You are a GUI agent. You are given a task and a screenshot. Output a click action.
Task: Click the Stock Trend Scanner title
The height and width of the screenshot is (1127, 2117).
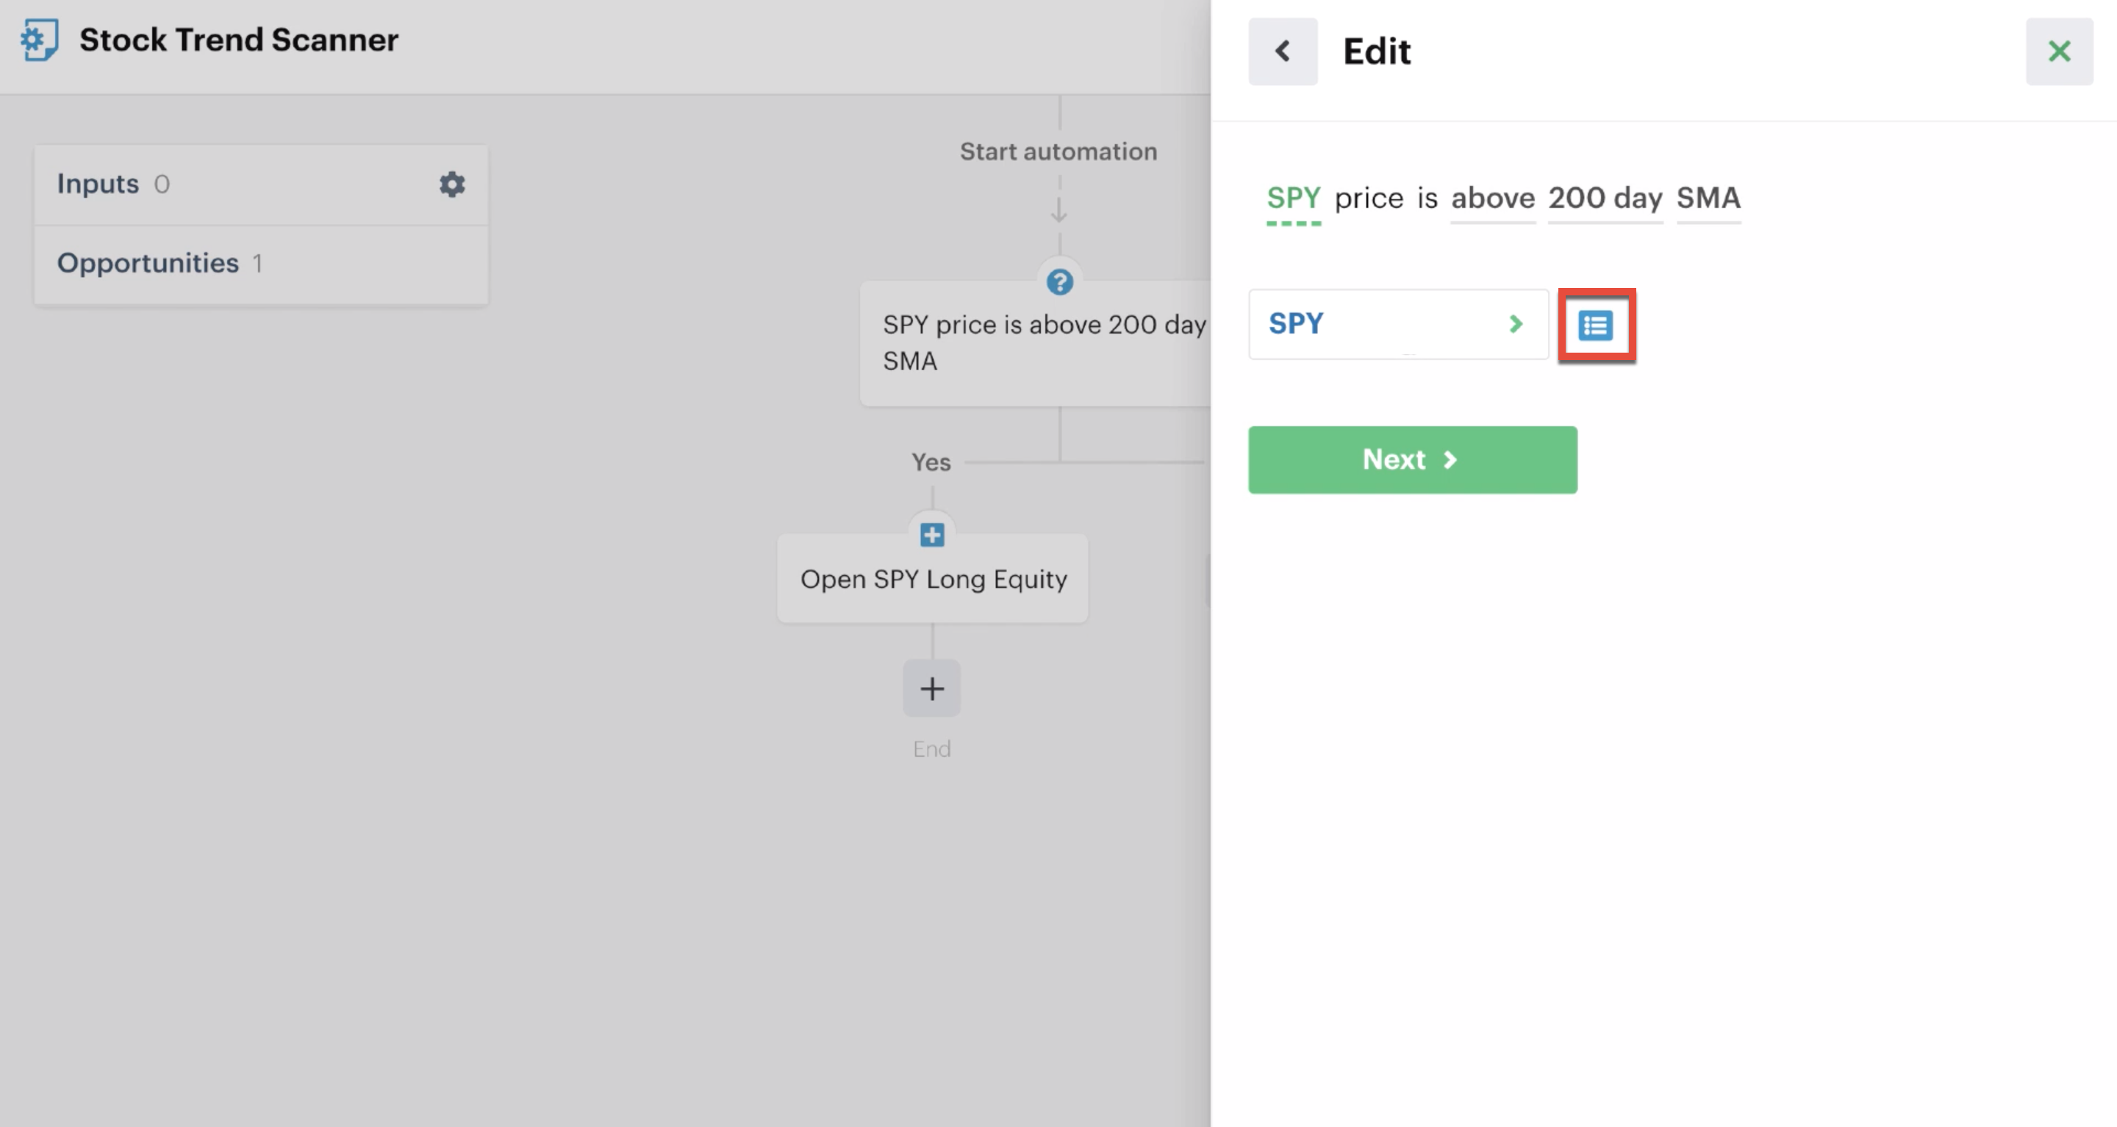point(238,40)
